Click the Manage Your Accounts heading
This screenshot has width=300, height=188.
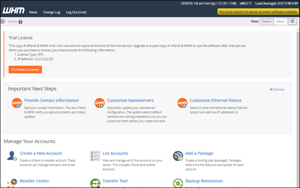30,141
